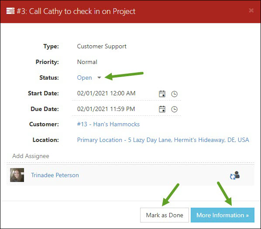Click the task title in the header
The height and width of the screenshot is (229, 261).
pyautogui.click(x=76, y=11)
